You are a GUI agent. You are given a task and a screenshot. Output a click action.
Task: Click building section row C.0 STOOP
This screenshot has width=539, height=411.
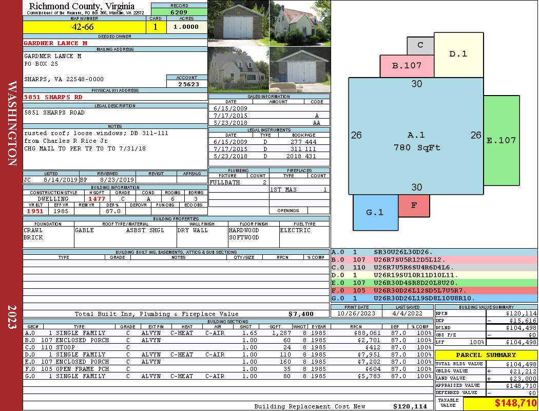(x=228, y=347)
